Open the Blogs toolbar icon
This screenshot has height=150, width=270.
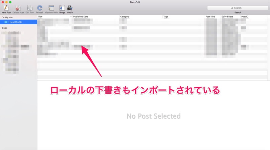(62, 8)
